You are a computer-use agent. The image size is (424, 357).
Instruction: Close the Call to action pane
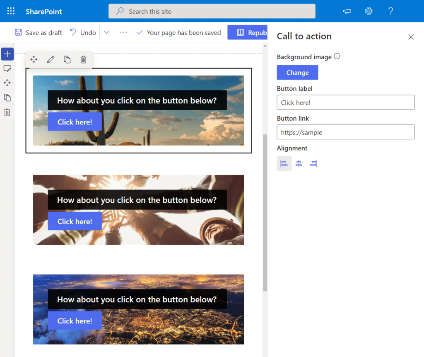coord(411,37)
